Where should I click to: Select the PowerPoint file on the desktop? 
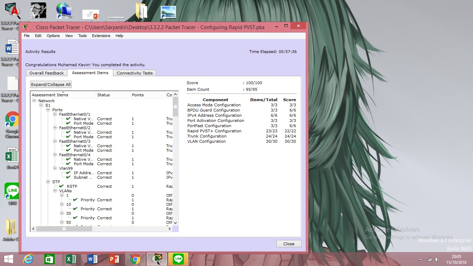pos(91,15)
